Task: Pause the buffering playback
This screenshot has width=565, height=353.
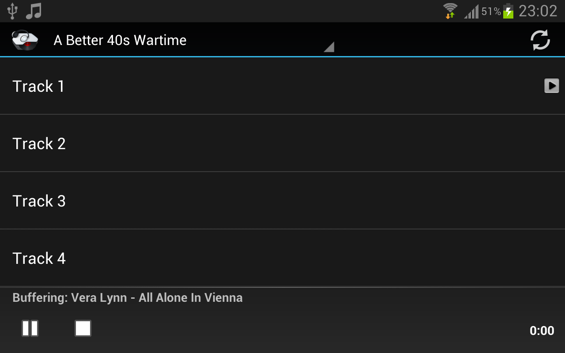Action: [30, 328]
